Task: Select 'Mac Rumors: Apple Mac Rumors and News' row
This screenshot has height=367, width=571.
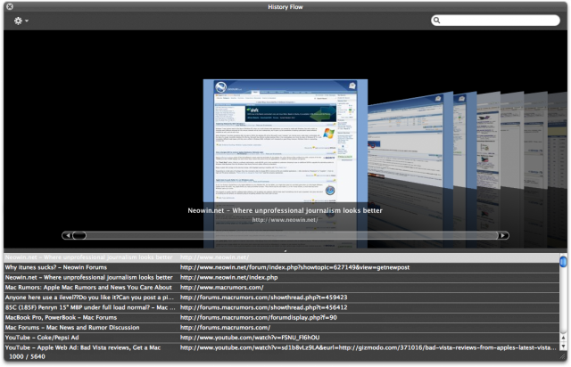Action: 282,288
